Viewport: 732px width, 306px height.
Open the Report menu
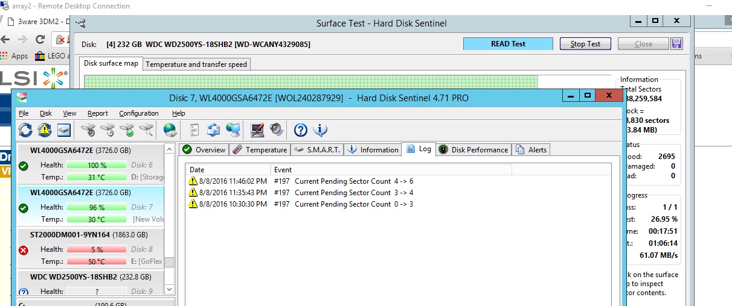[x=97, y=113]
